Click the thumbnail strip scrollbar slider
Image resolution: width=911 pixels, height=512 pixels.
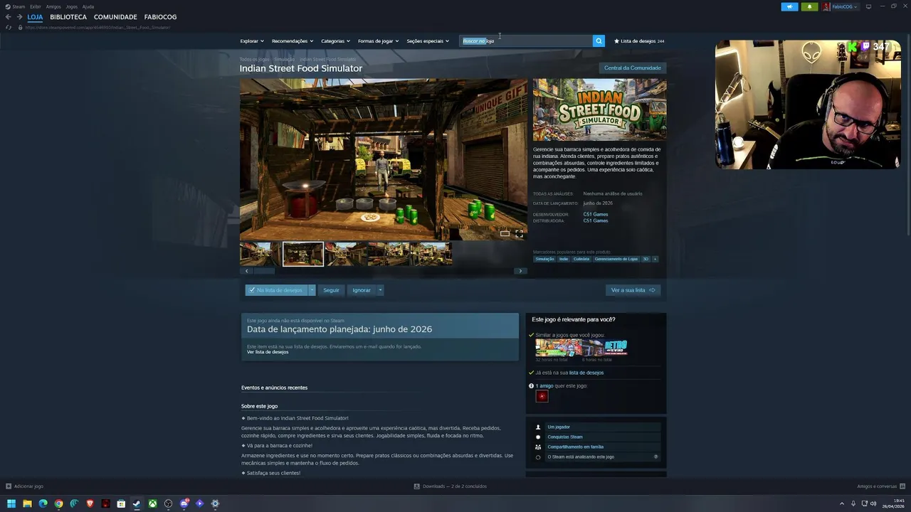[x=264, y=271]
